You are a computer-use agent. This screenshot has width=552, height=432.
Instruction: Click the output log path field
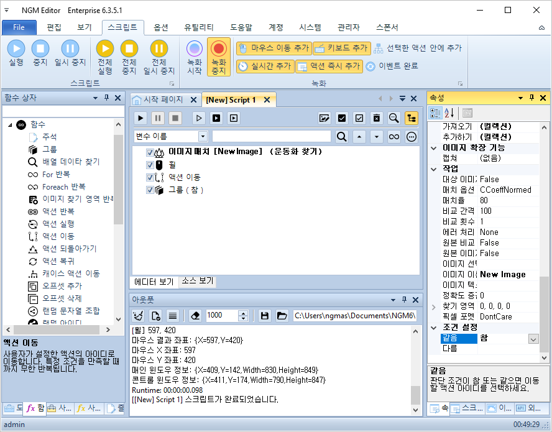point(355,316)
